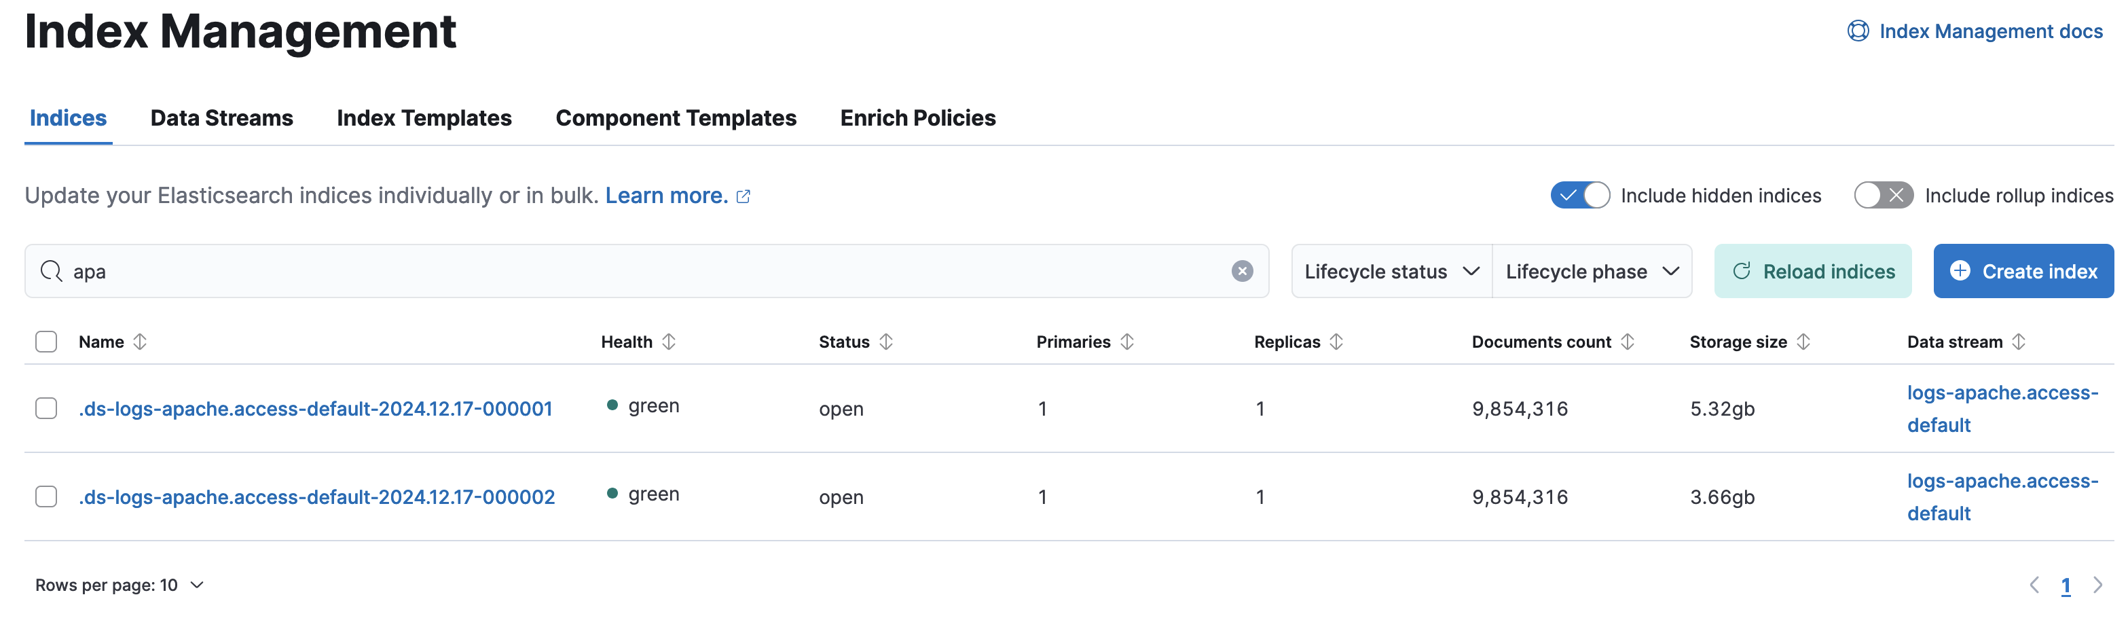
Task: Click the Create index button
Action: pos(2023,271)
